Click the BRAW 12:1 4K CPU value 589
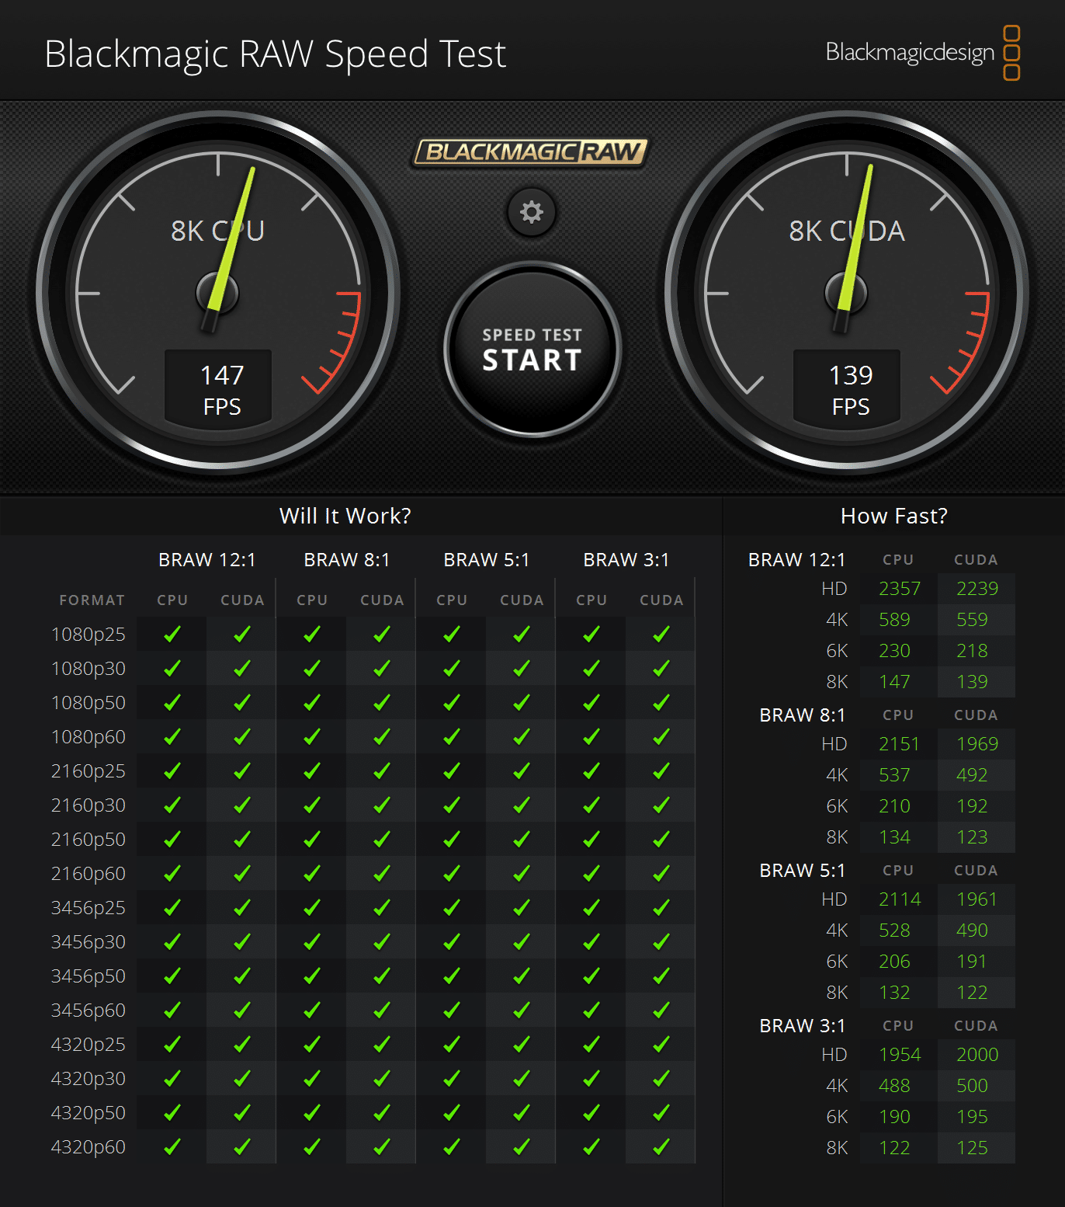1065x1207 pixels. [x=894, y=620]
